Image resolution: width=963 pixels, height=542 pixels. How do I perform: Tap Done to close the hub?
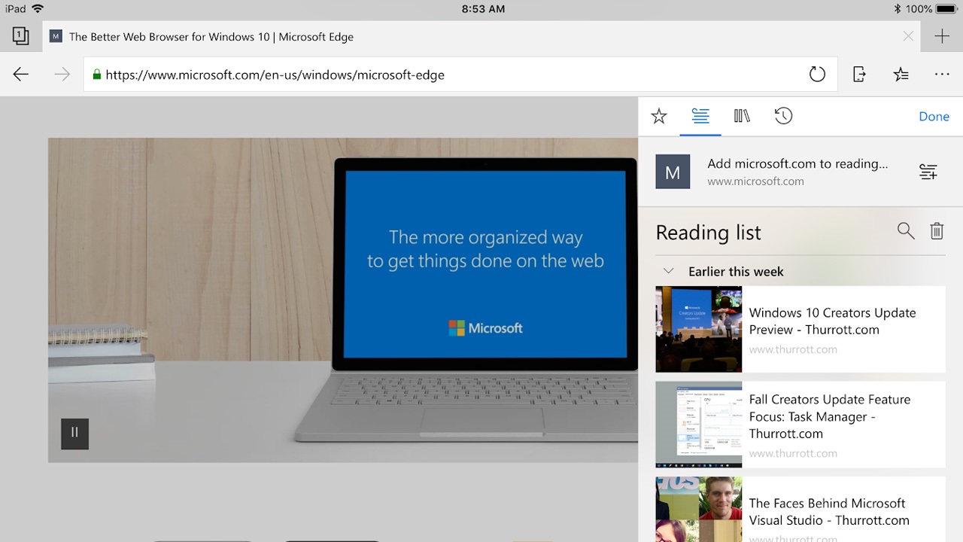coord(934,117)
